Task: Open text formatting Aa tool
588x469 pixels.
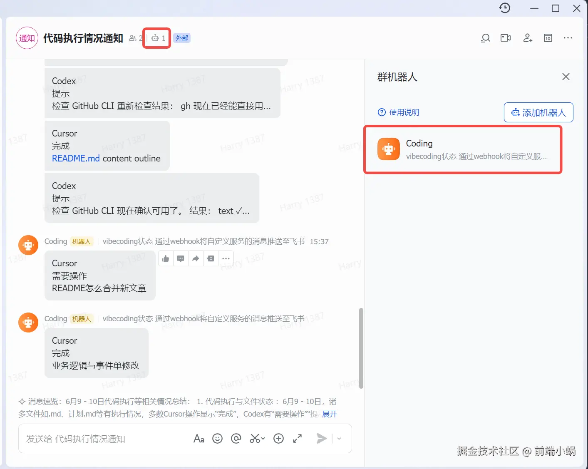Action: (199, 439)
